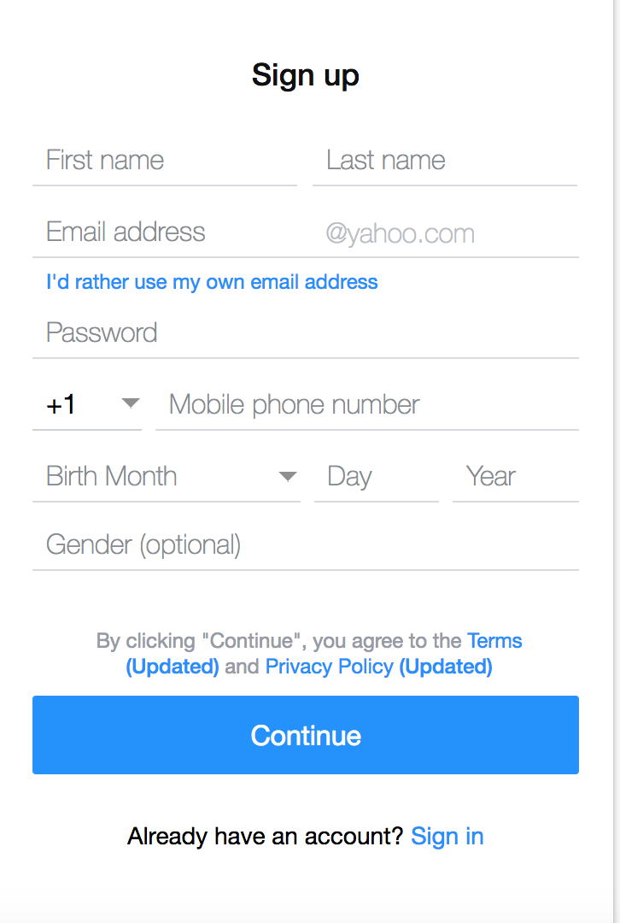Screen dimensions: 620x923
Task: Focus the birth Day field
Action: click(376, 477)
